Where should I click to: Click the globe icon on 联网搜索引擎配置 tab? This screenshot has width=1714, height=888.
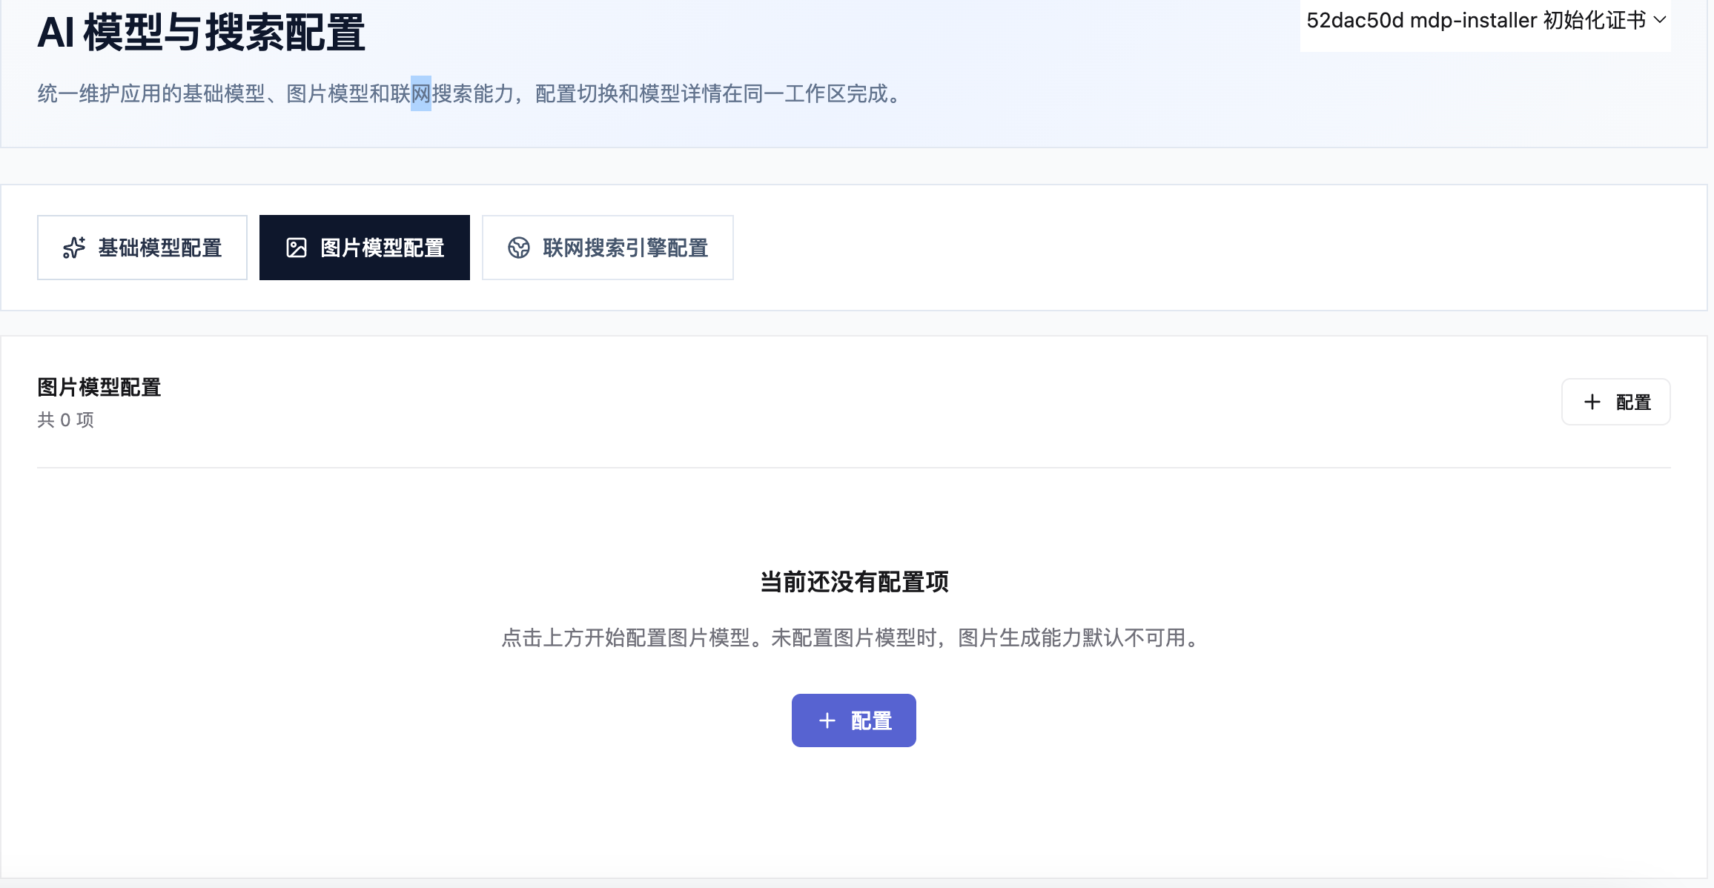point(519,248)
